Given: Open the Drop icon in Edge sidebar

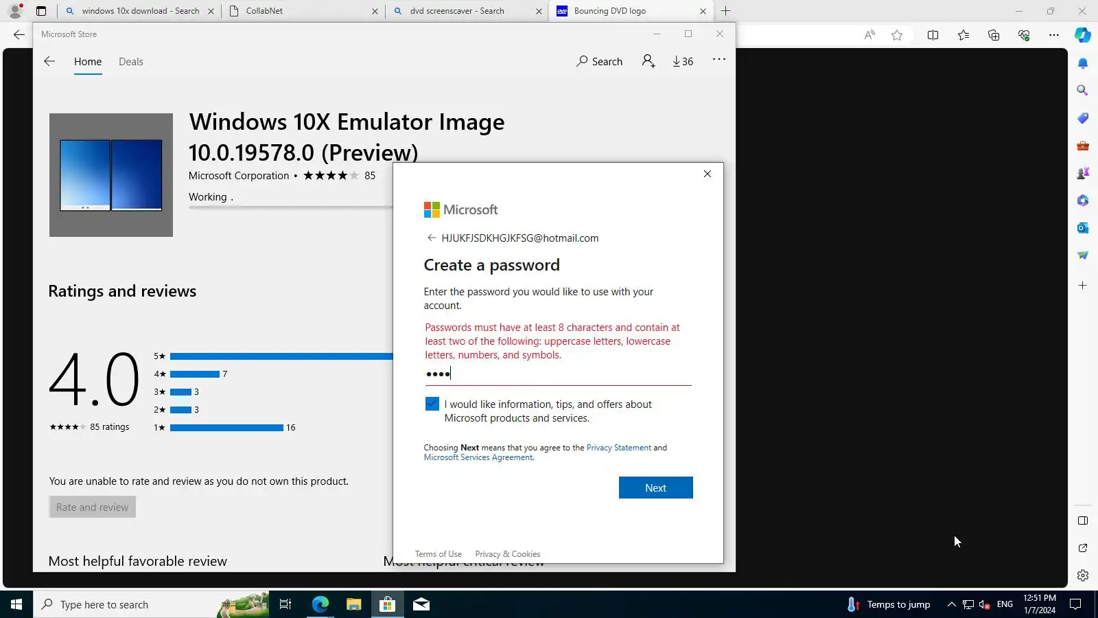Looking at the screenshot, I should 1083,255.
